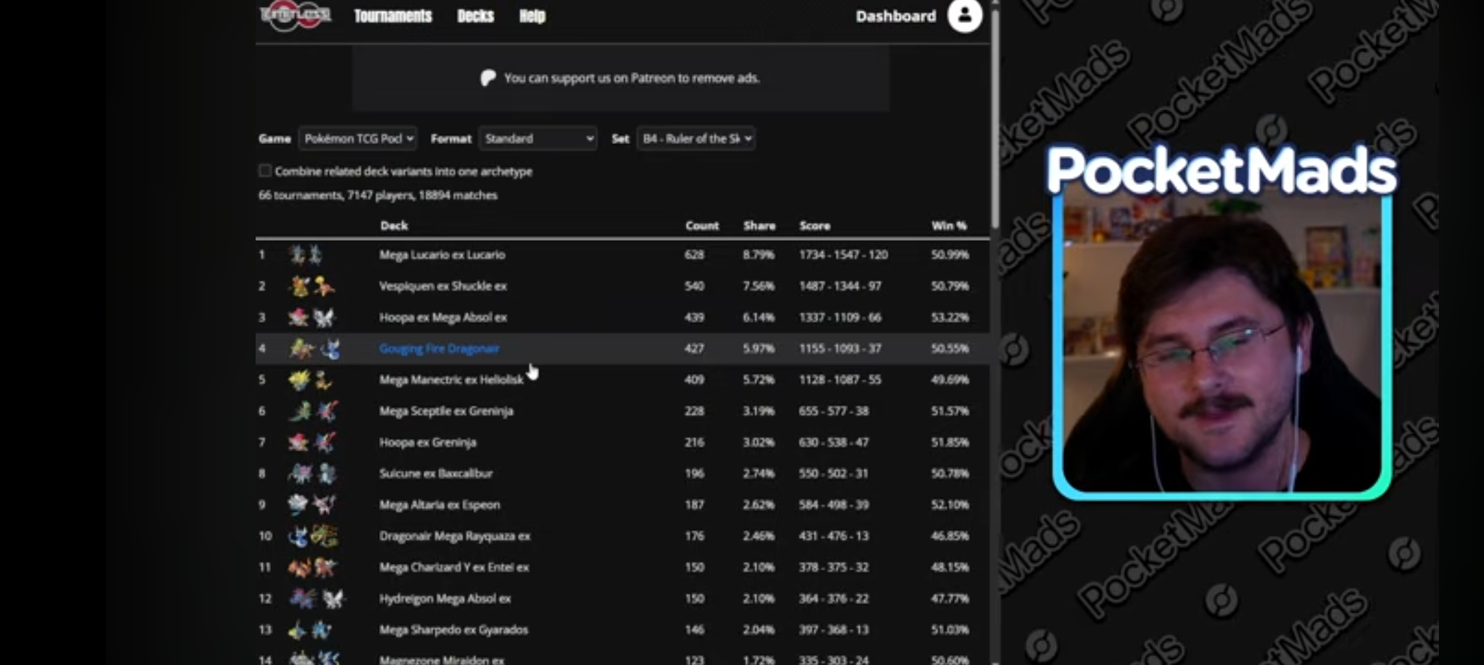The height and width of the screenshot is (665, 1484).
Task: Click the Count column header
Action: pyautogui.click(x=702, y=226)
